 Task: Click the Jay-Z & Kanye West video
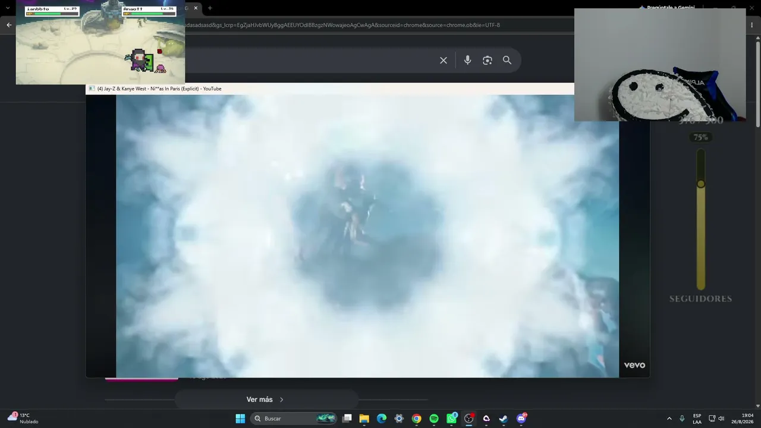tap(367, 236)
